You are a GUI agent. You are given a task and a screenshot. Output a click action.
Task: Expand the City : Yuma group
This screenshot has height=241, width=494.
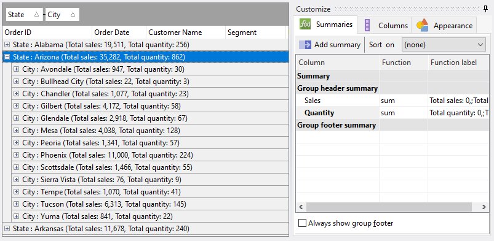[x=17, y=216]
